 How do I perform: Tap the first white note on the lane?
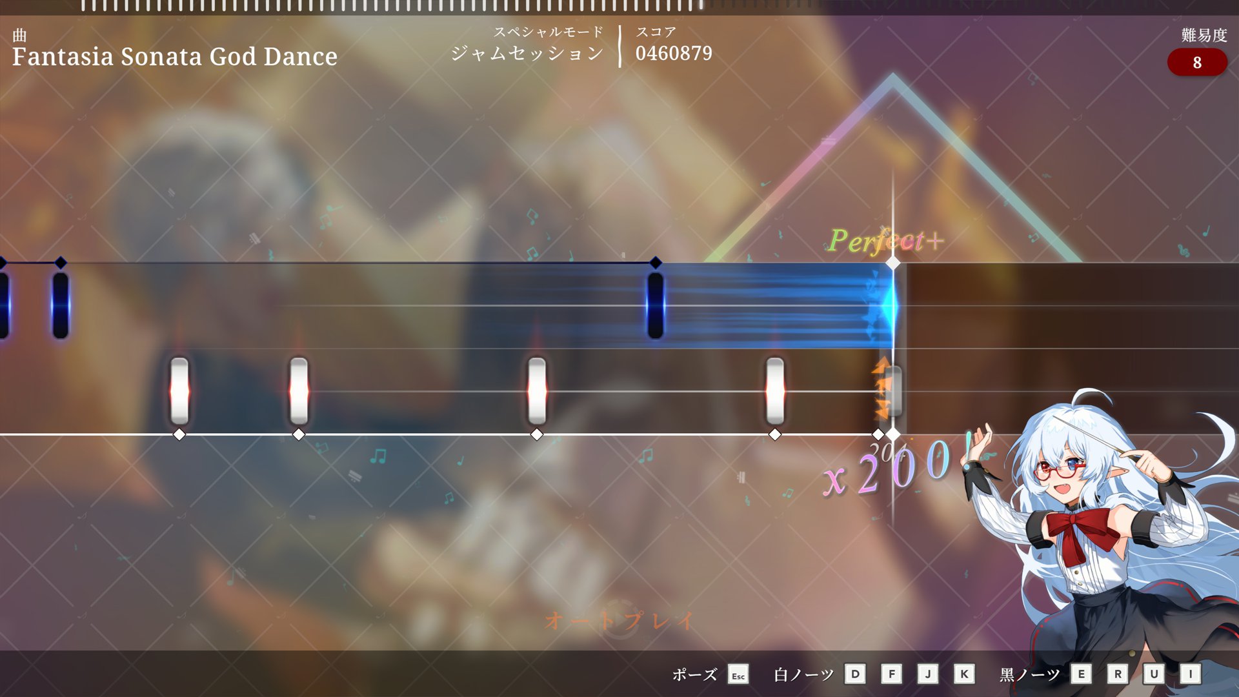point(179,391)
